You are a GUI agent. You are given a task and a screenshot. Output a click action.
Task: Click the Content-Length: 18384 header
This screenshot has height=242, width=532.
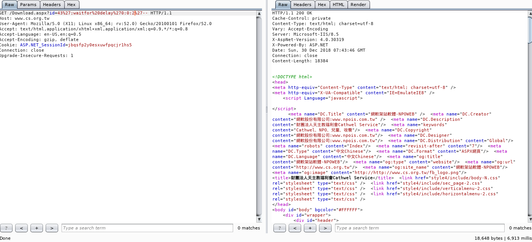(300, 61)
